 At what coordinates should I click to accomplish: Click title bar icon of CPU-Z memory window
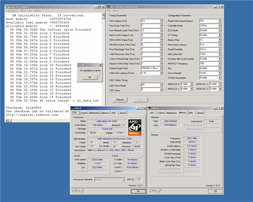pos(150,108)
